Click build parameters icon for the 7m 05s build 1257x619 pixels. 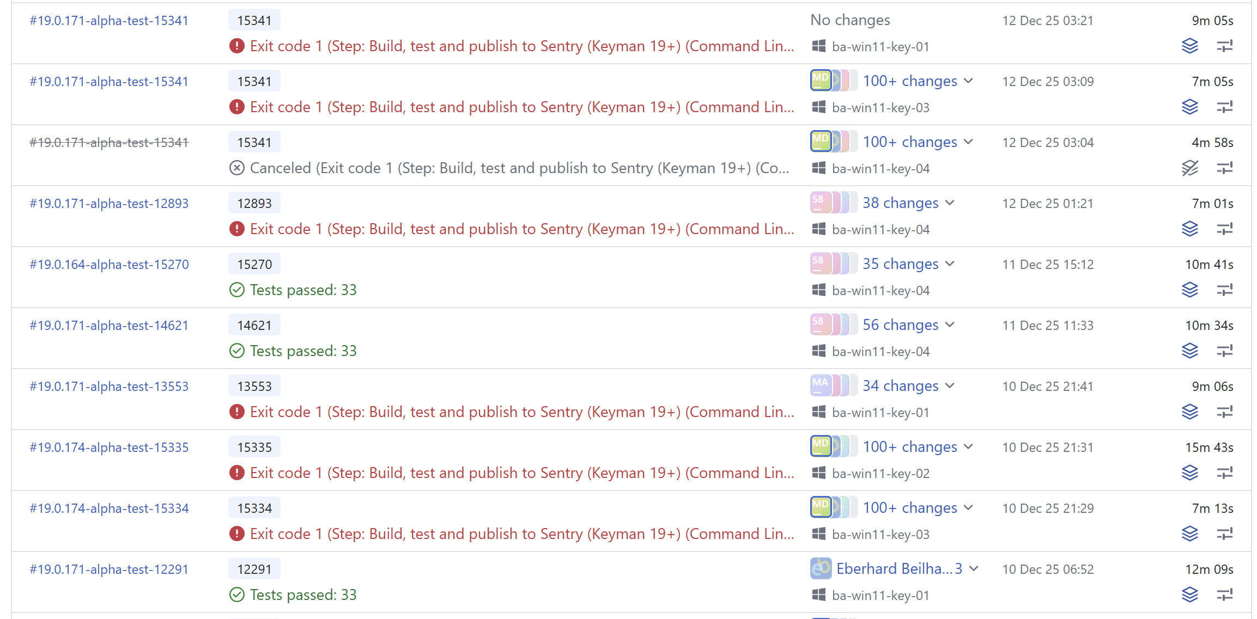[x=1224, y=107]
